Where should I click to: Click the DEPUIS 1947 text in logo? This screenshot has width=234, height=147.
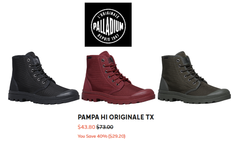click(x=108, y=37)
